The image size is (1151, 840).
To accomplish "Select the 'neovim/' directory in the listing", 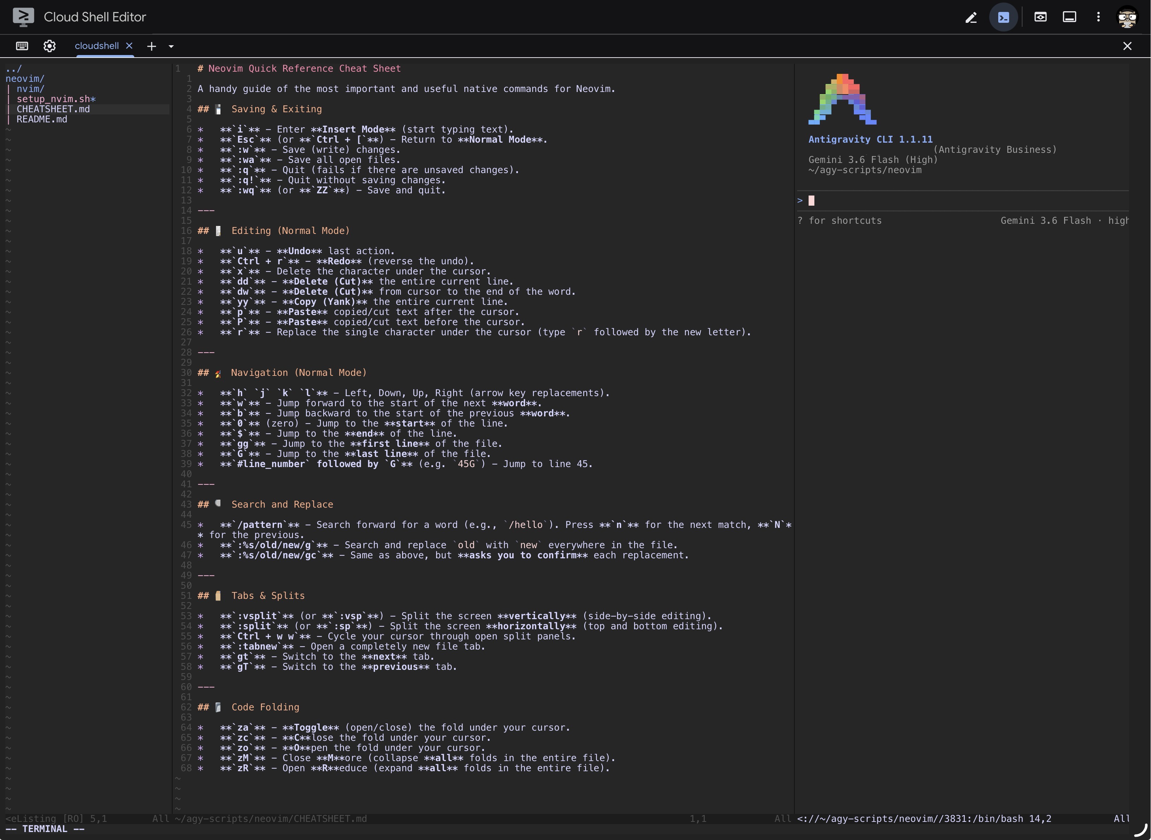I will point(25,79).
